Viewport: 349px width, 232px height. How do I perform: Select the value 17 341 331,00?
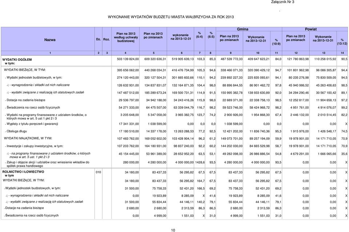tap(129, 124)
